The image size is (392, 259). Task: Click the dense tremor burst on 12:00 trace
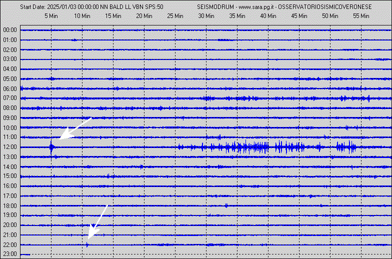pyautogui.click(x=267, y=147)
